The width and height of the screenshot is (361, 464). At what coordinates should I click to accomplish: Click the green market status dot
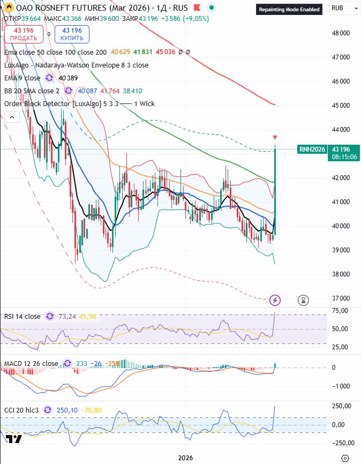(x=211, y=8)
